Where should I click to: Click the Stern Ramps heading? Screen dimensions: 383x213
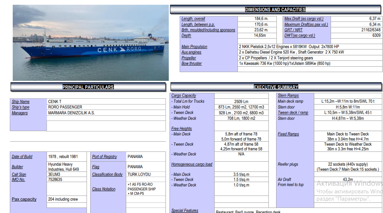coord(288,95)
